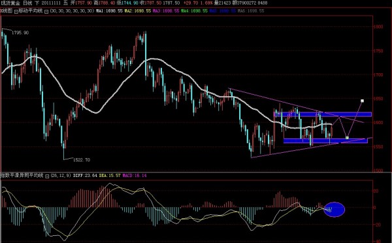The width and height of the screenshot is (392, 243).
Task: Click the 1522.70 low price annotation
Action: point(82,160)
